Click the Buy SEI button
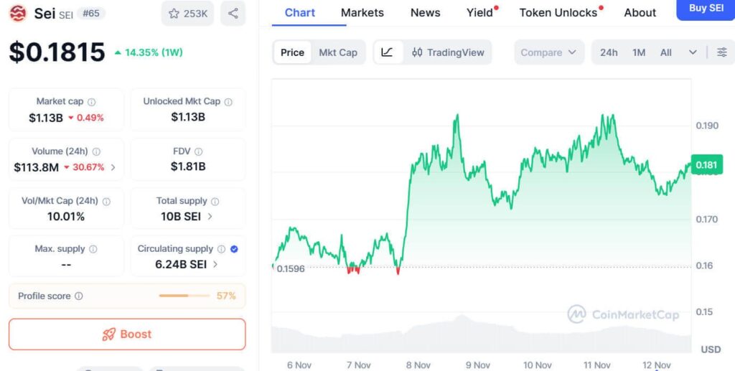735x371 pixels. pos(706,9)
